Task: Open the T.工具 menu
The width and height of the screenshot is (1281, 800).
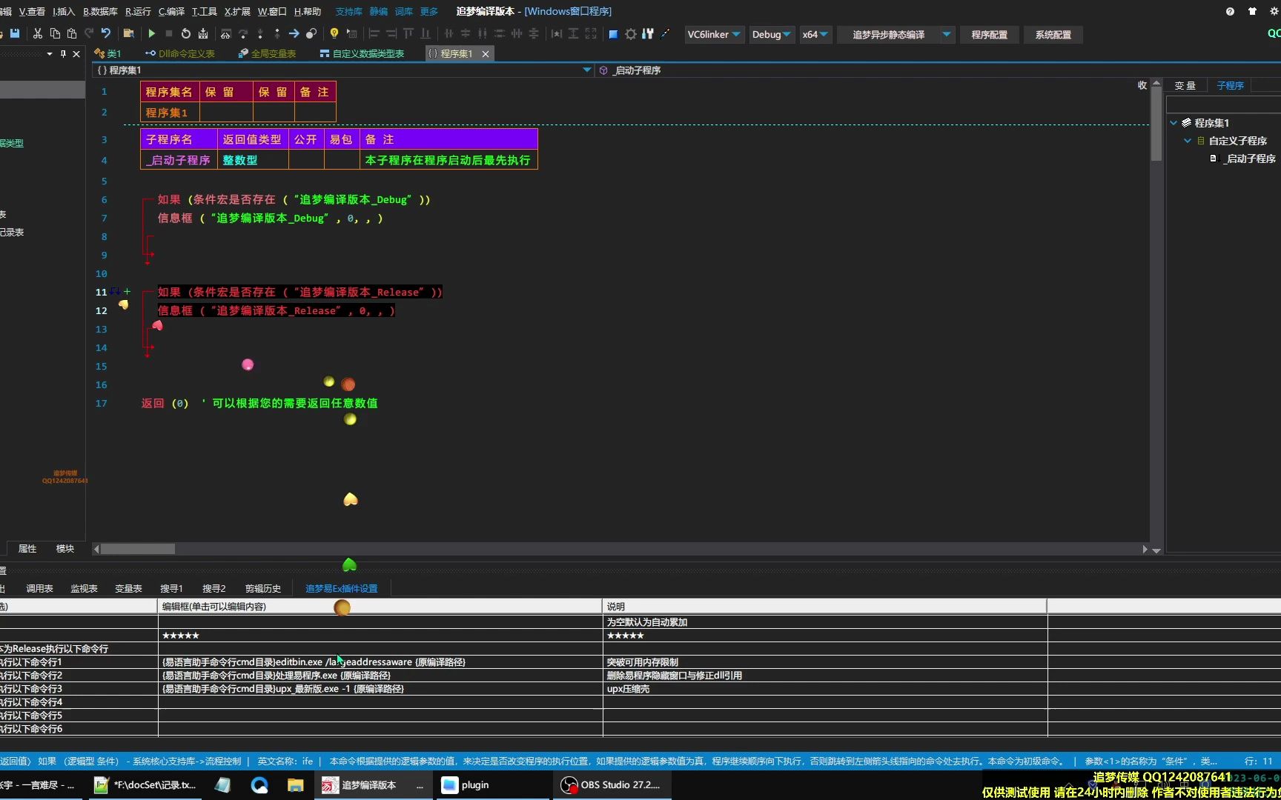Action: [204, 11]
